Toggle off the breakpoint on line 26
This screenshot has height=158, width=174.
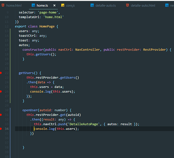1,91
